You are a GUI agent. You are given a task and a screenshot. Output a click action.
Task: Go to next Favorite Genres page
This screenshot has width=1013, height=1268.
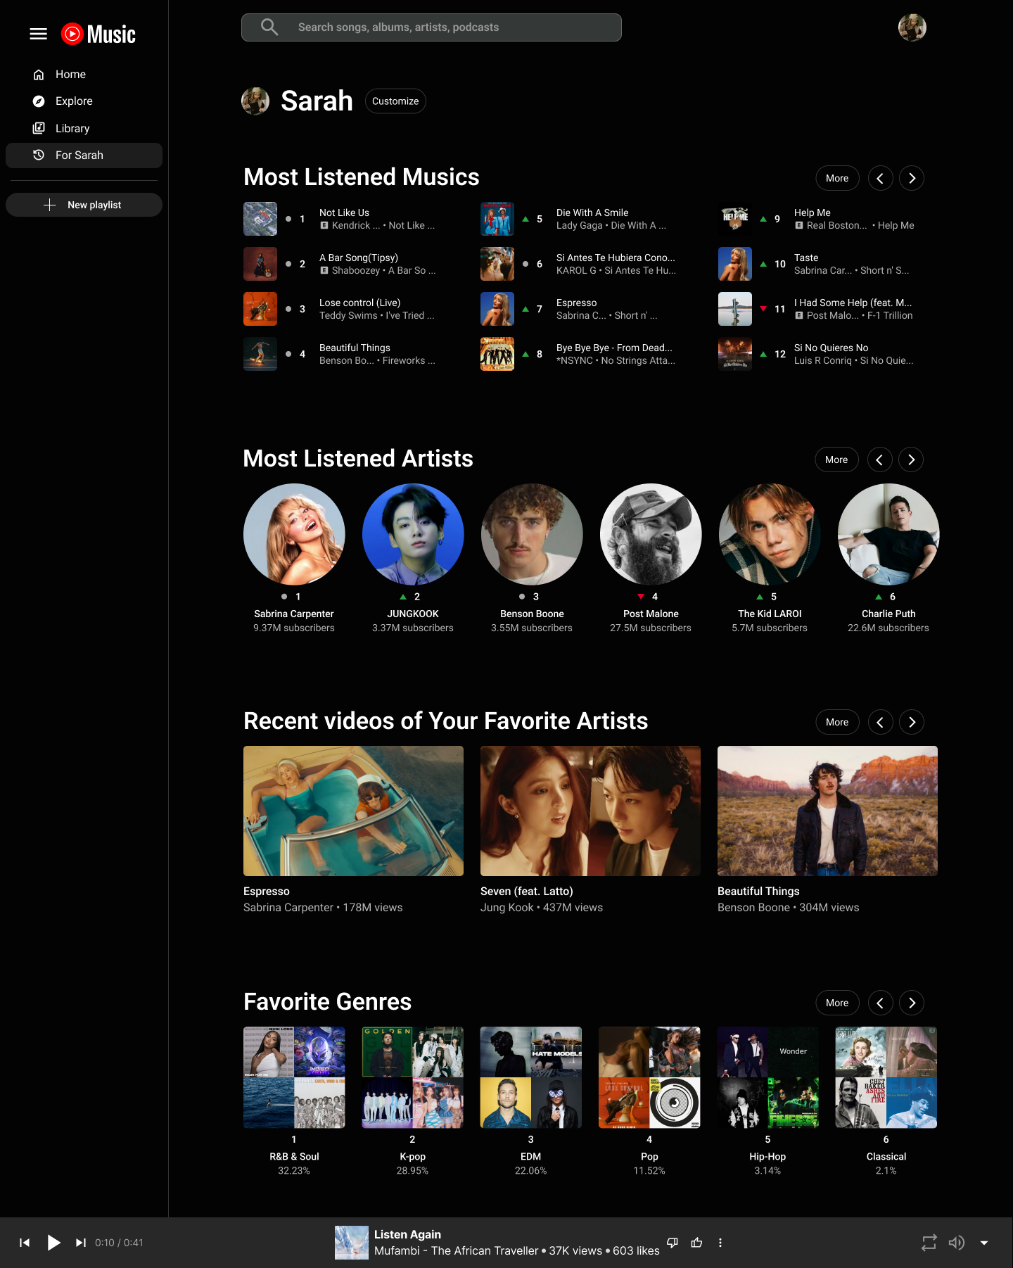tap(912, 1003)
